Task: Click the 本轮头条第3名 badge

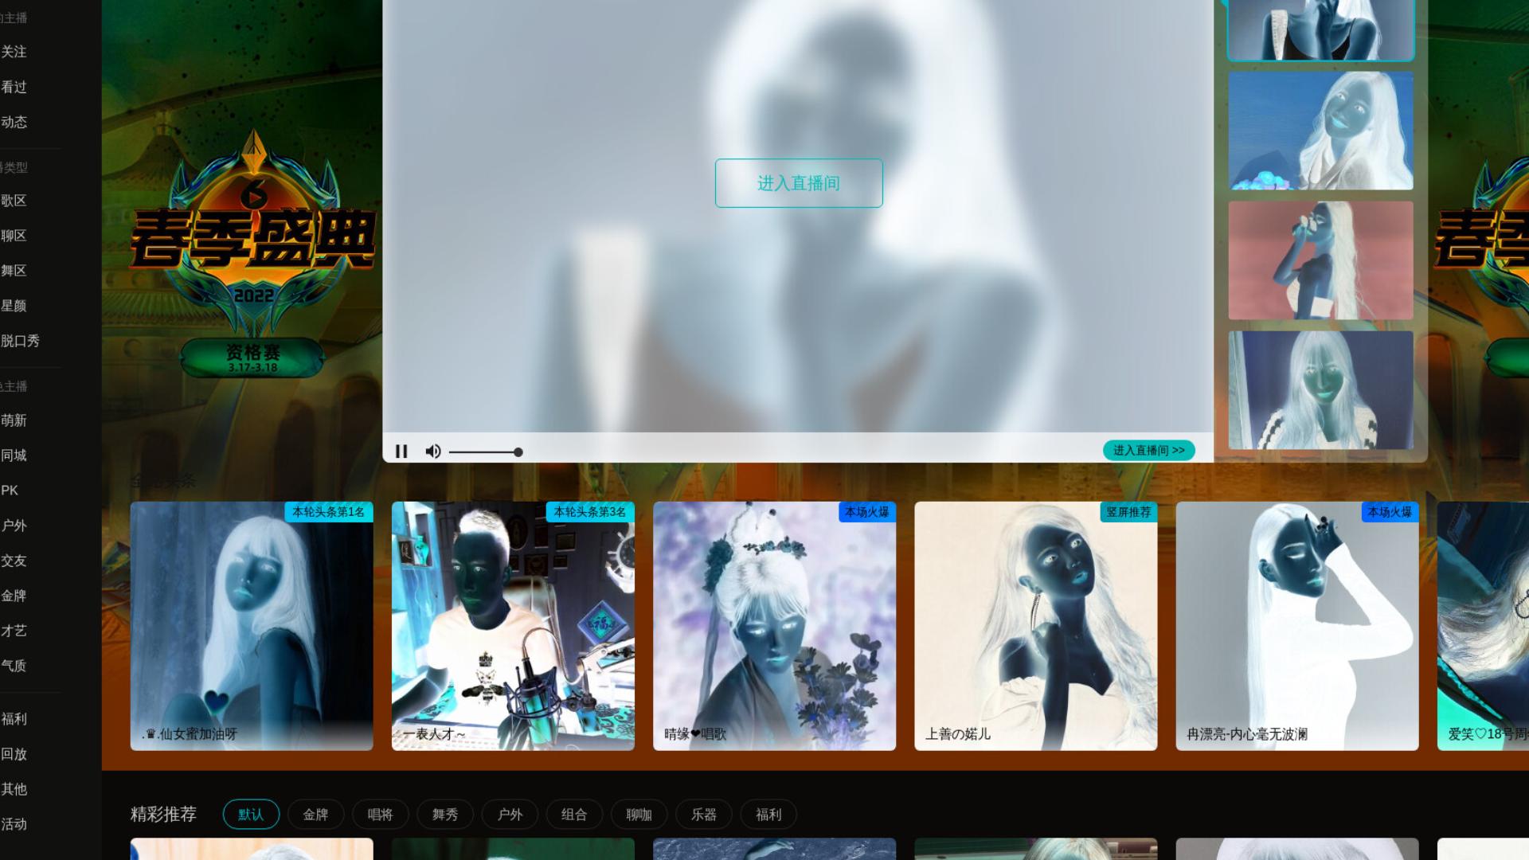Action: click(x=590, y=512)
